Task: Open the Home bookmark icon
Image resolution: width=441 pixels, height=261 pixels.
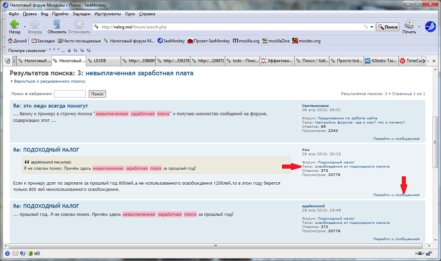Action: point(10,41)
